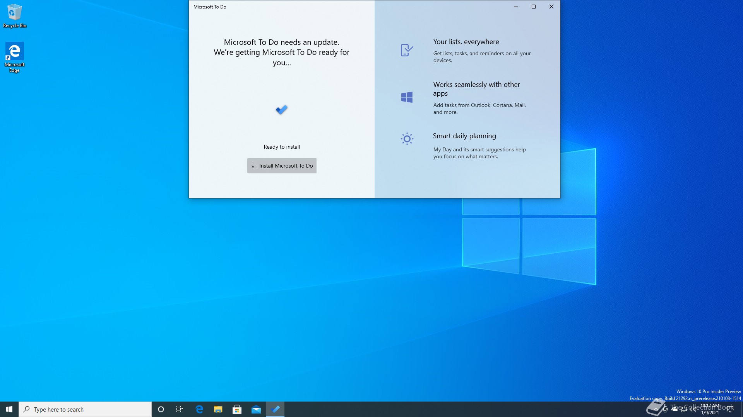The width and height of the screenshot is (743, 417).
Task: Open Cortana from the taskbar
Action: coord(161,409)
